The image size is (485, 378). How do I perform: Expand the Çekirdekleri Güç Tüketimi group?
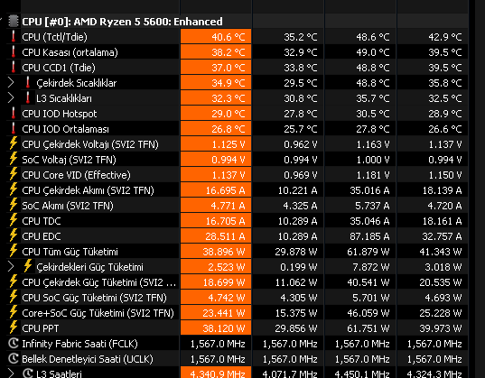coord(11,266)
